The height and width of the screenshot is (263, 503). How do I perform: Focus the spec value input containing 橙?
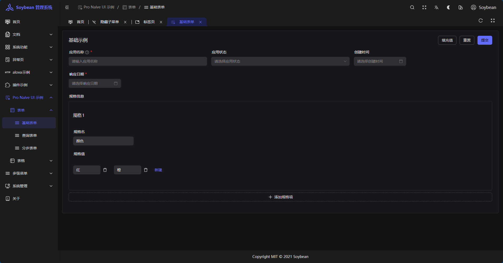[128, 170]
